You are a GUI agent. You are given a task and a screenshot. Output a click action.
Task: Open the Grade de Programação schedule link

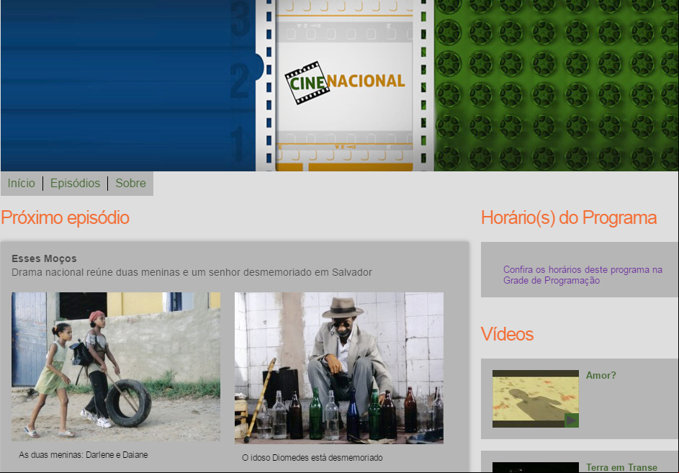point(583,275)
